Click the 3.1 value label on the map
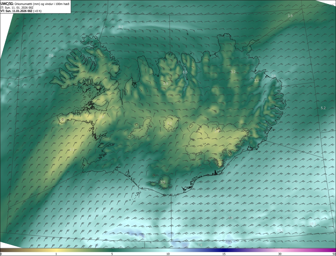 (256, 81)
